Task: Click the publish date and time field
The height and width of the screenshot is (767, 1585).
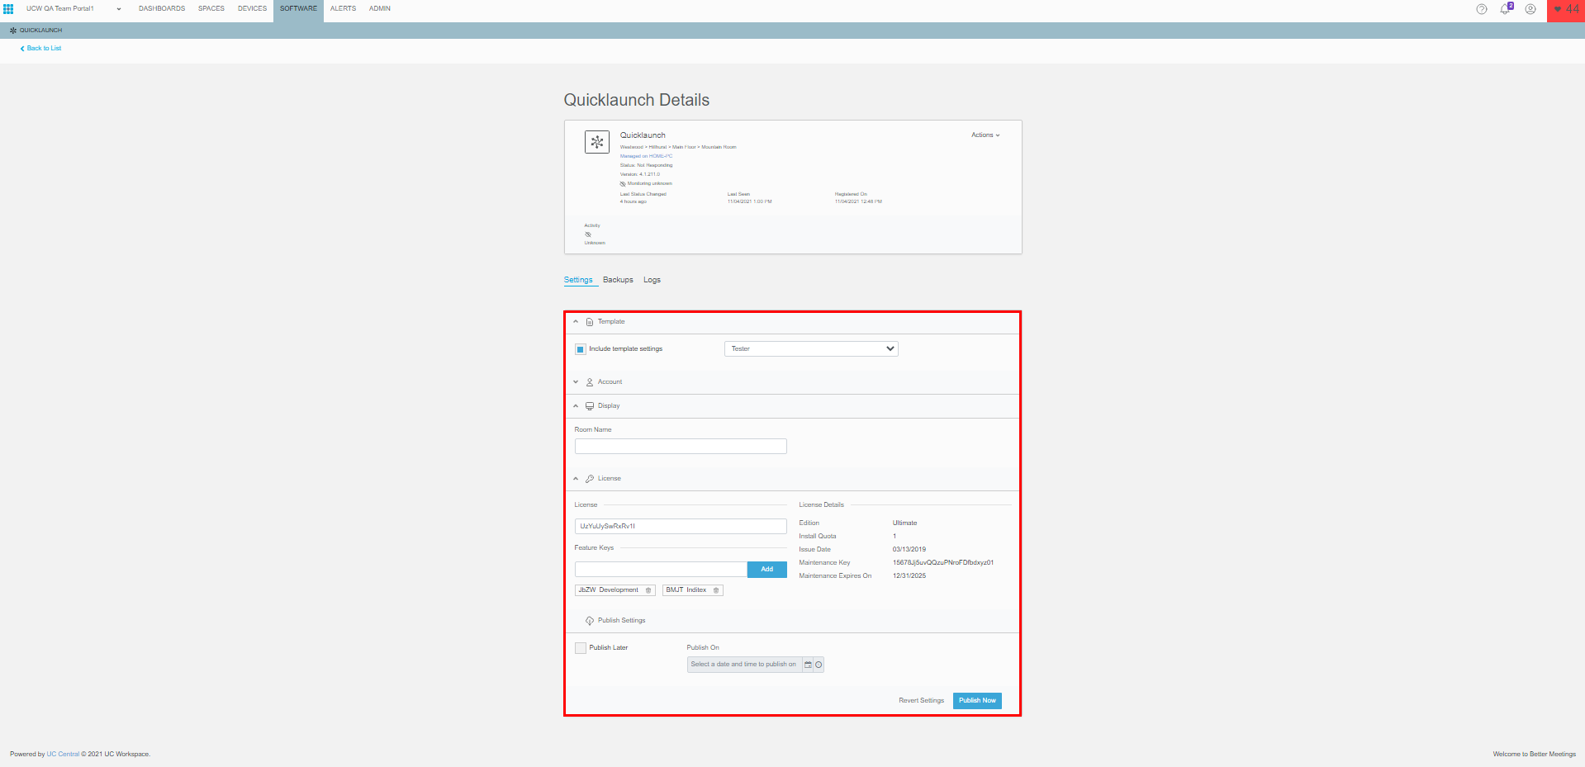Action: pos(744,665)
